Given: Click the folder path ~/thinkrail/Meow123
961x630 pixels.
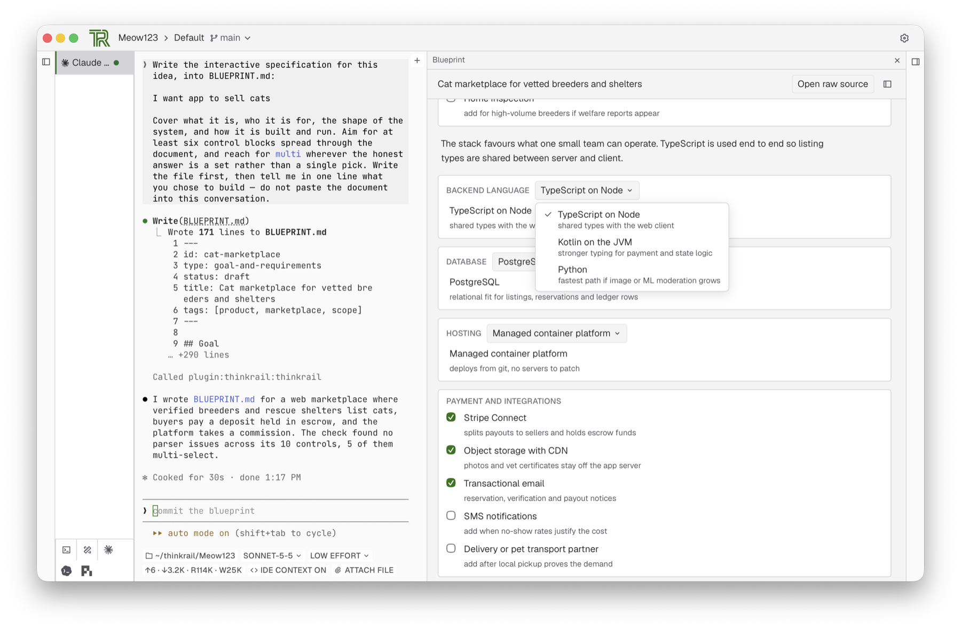Looking at the screenshot, I should point(191,556).
